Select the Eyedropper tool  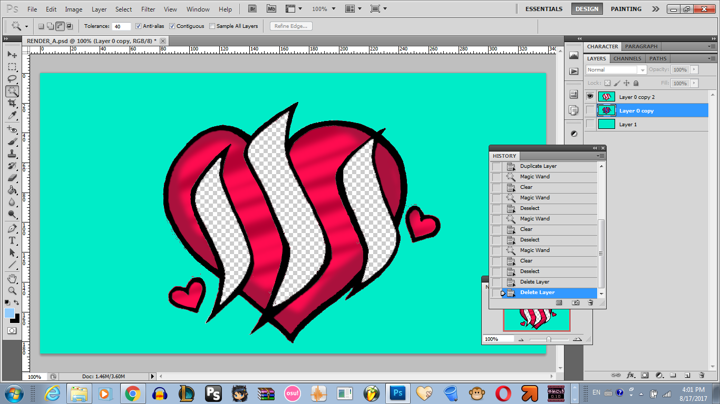[x=12, y=115]
